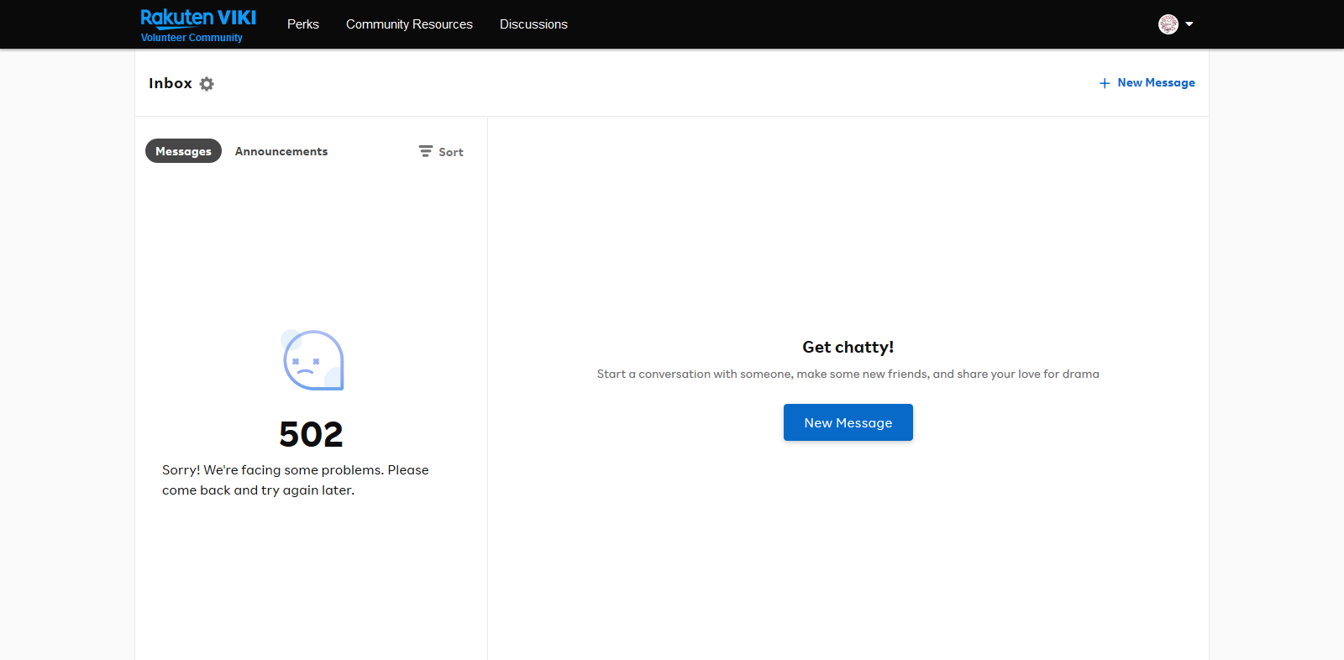Image resolution: width=1344 pixels, height=660 pixels.
Task: Click New Message link in Inbox header
Action: pyautogui.click(x=1156, y=83)
